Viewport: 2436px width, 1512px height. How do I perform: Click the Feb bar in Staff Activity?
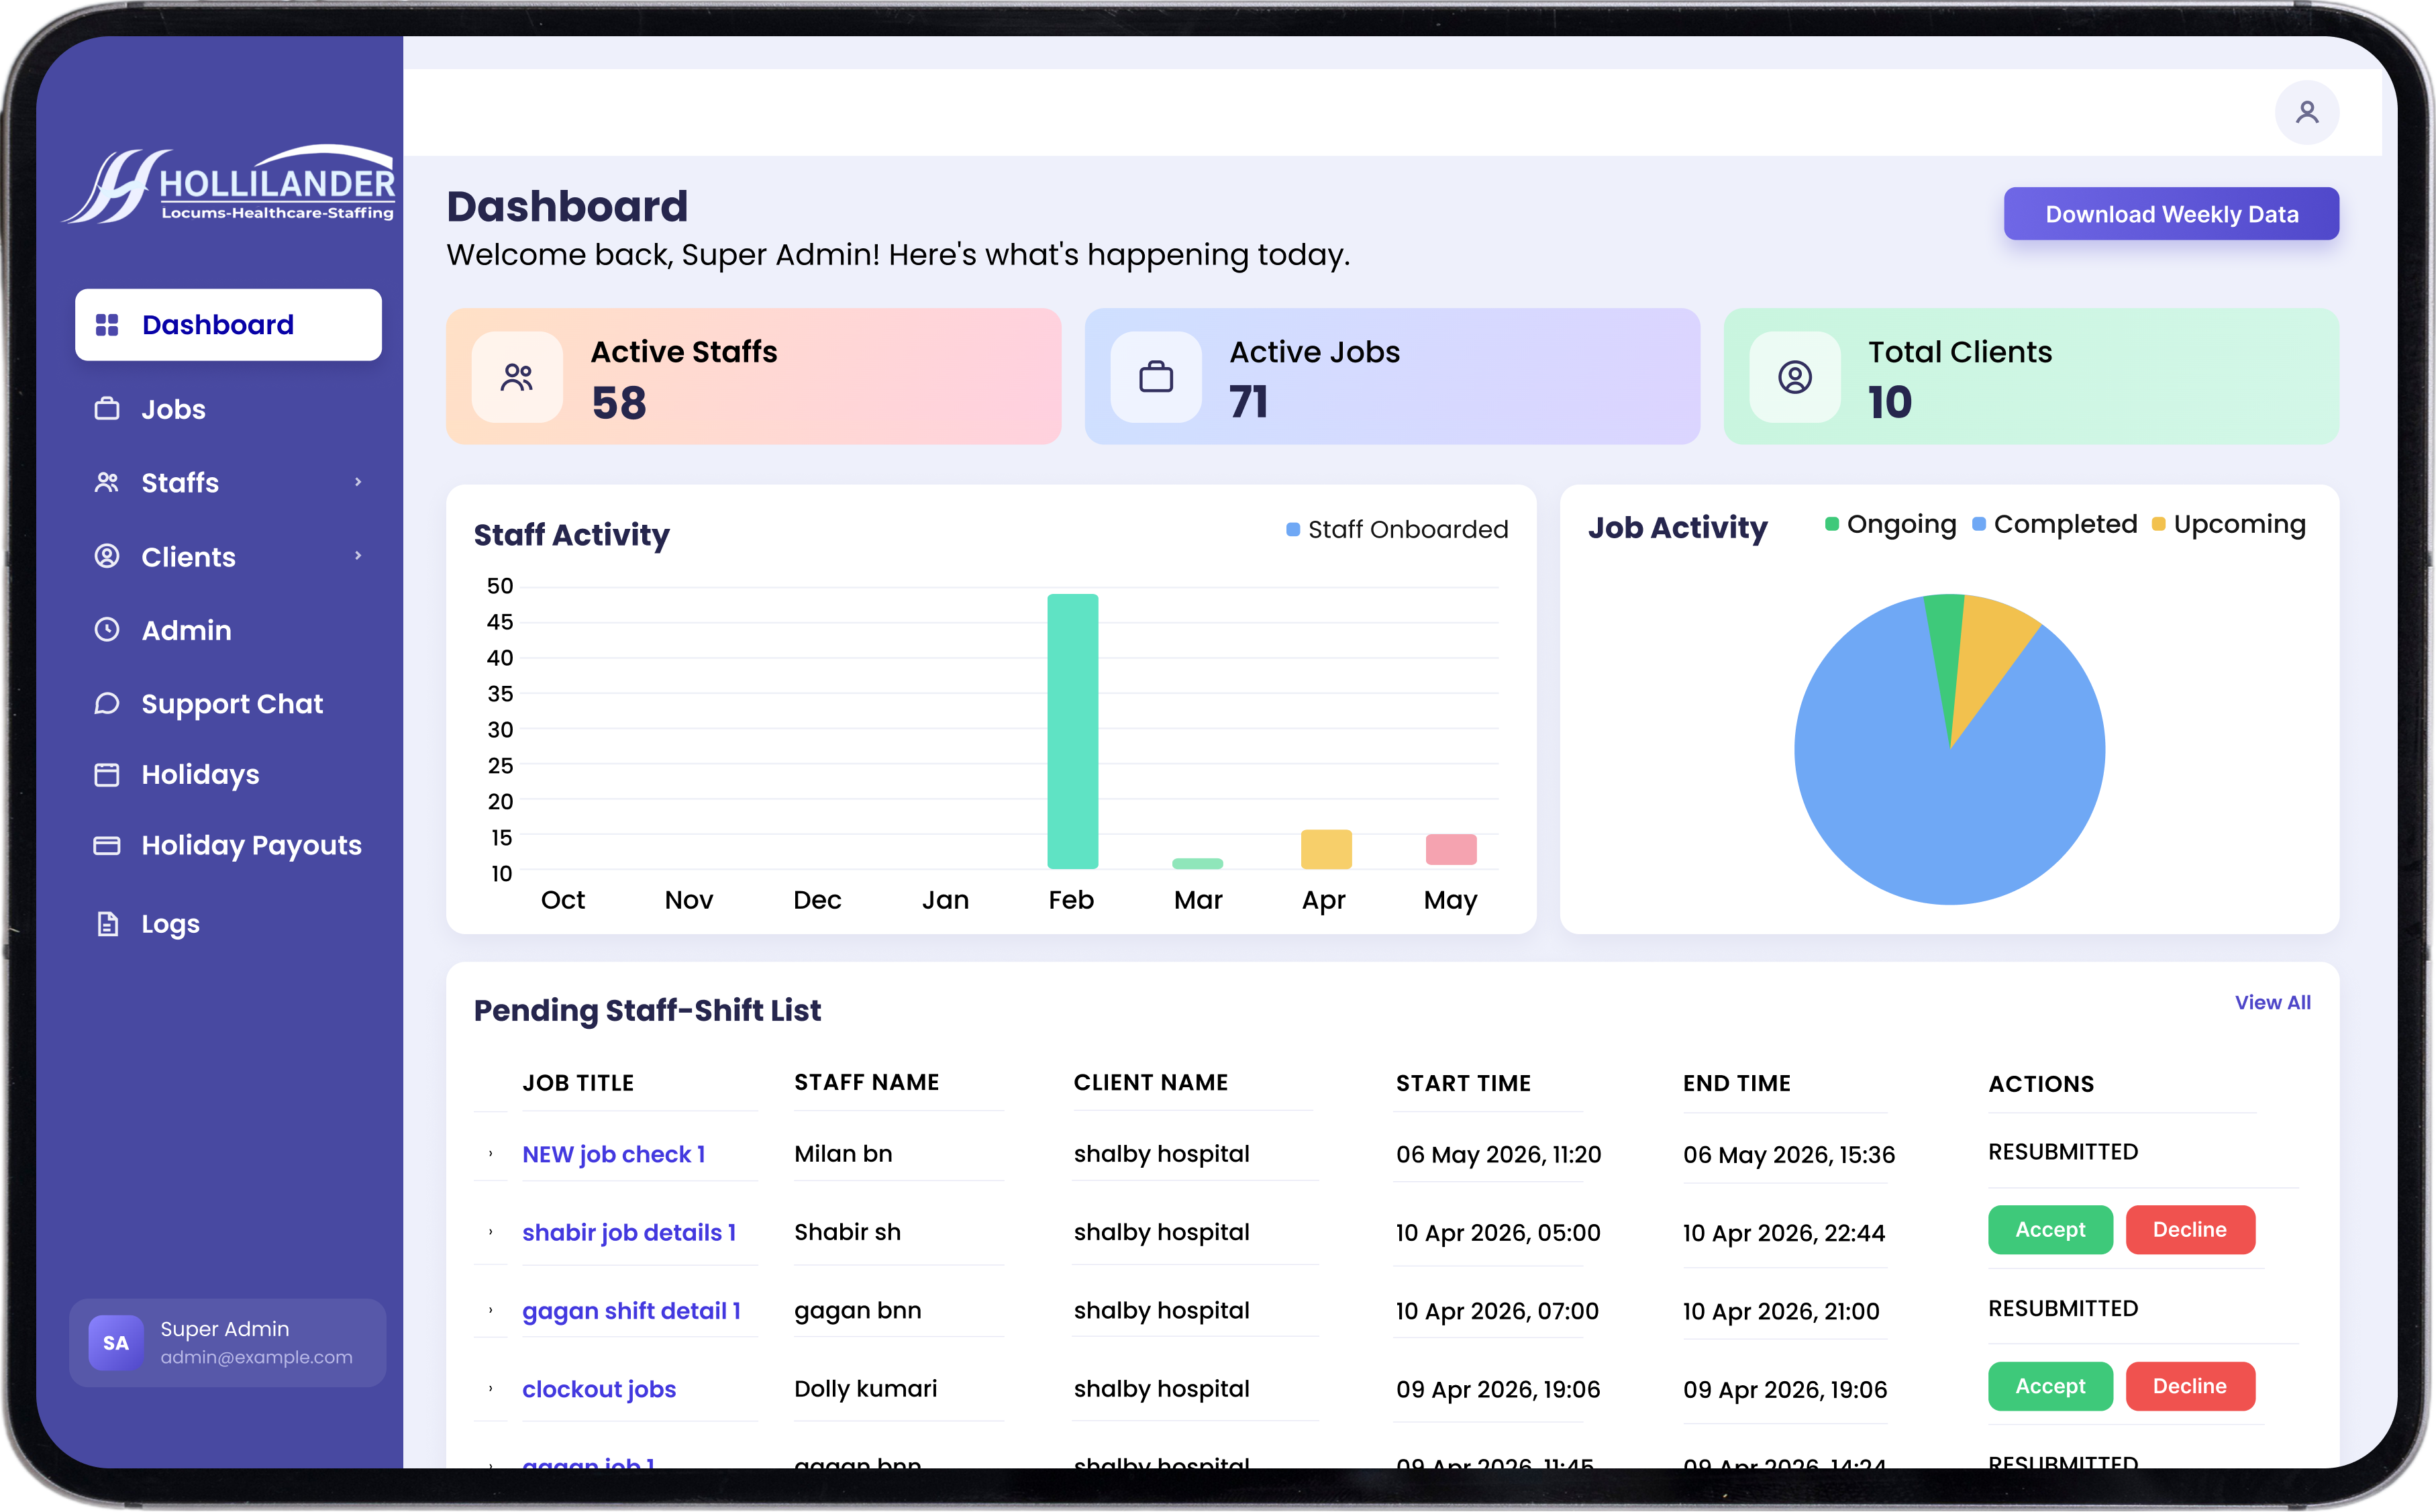1072,731
